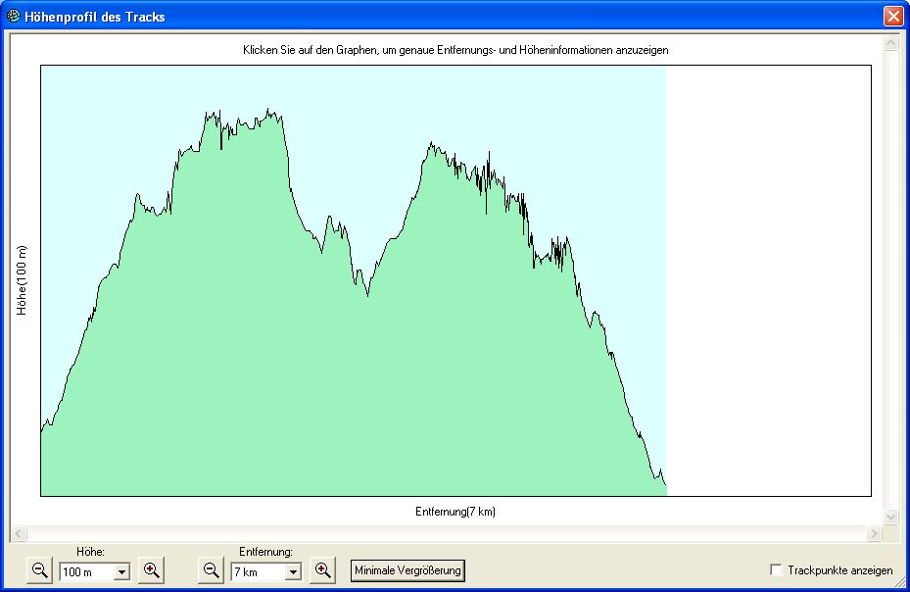Click the globe icon in the title bar

pyautogui.click(x=14, y=17)
